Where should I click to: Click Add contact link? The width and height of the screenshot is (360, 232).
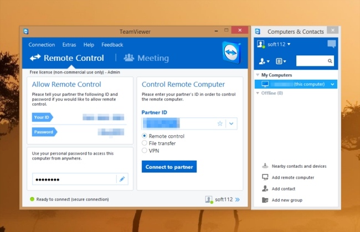point(284,189)
